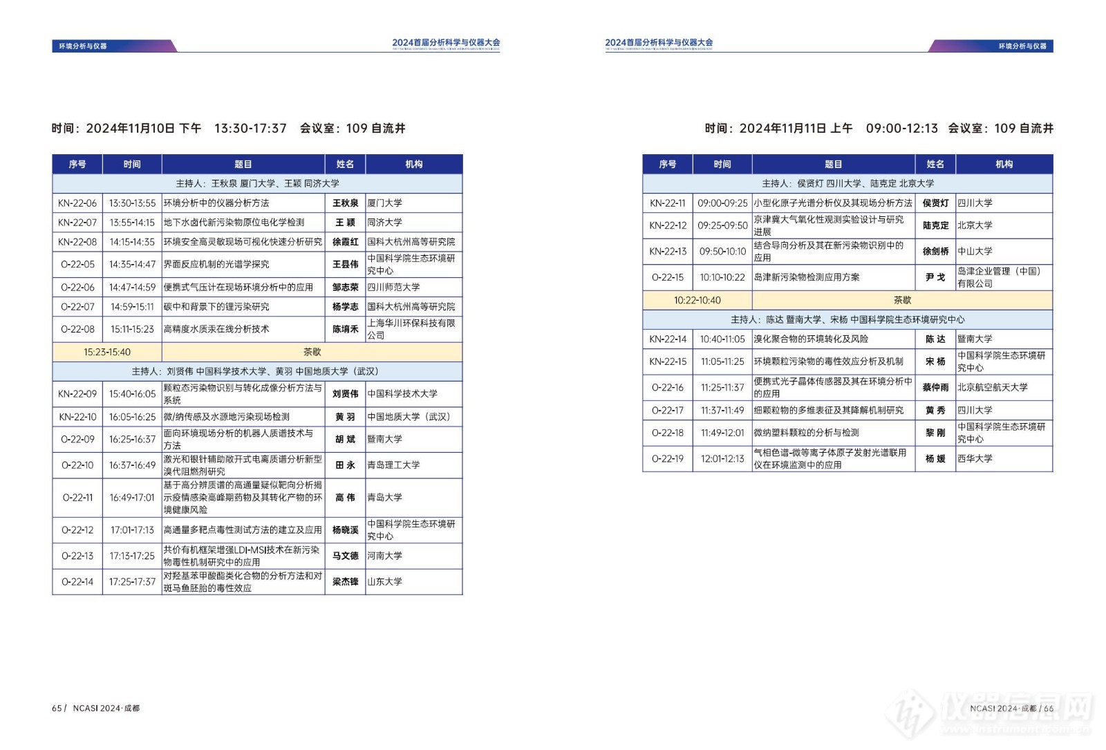
Task: Click institution 山东大学
Action: tap(384, 582)
